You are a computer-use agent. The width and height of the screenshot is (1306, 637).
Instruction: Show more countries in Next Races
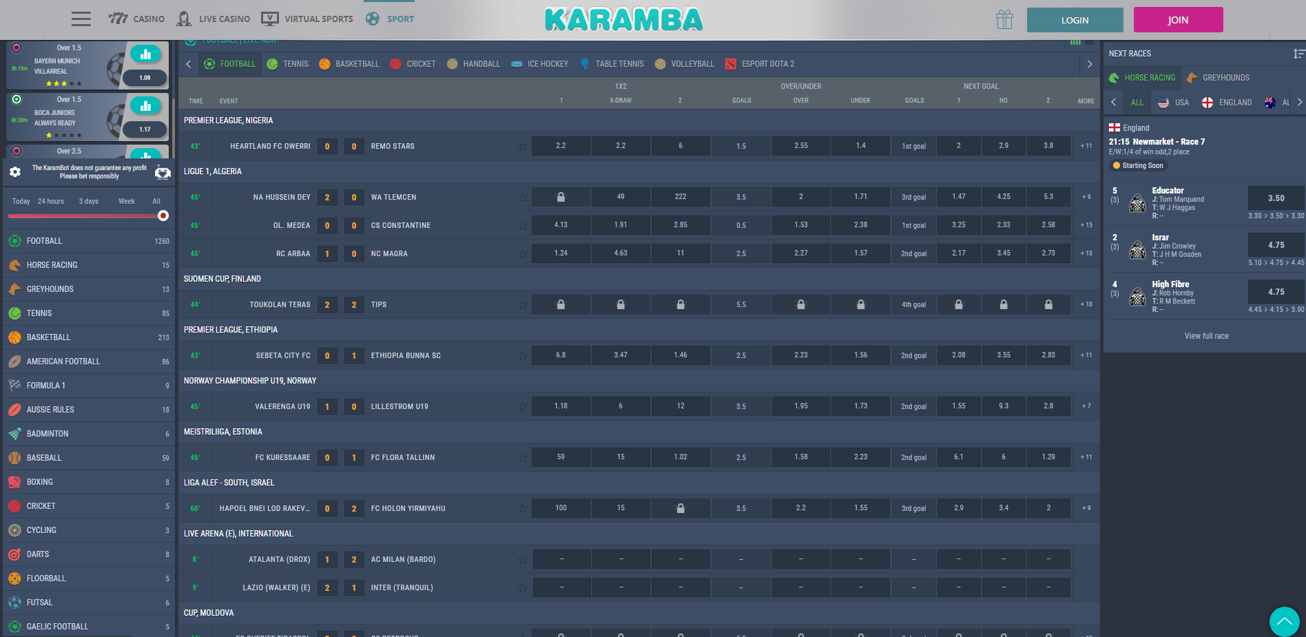coord(1299,102)
